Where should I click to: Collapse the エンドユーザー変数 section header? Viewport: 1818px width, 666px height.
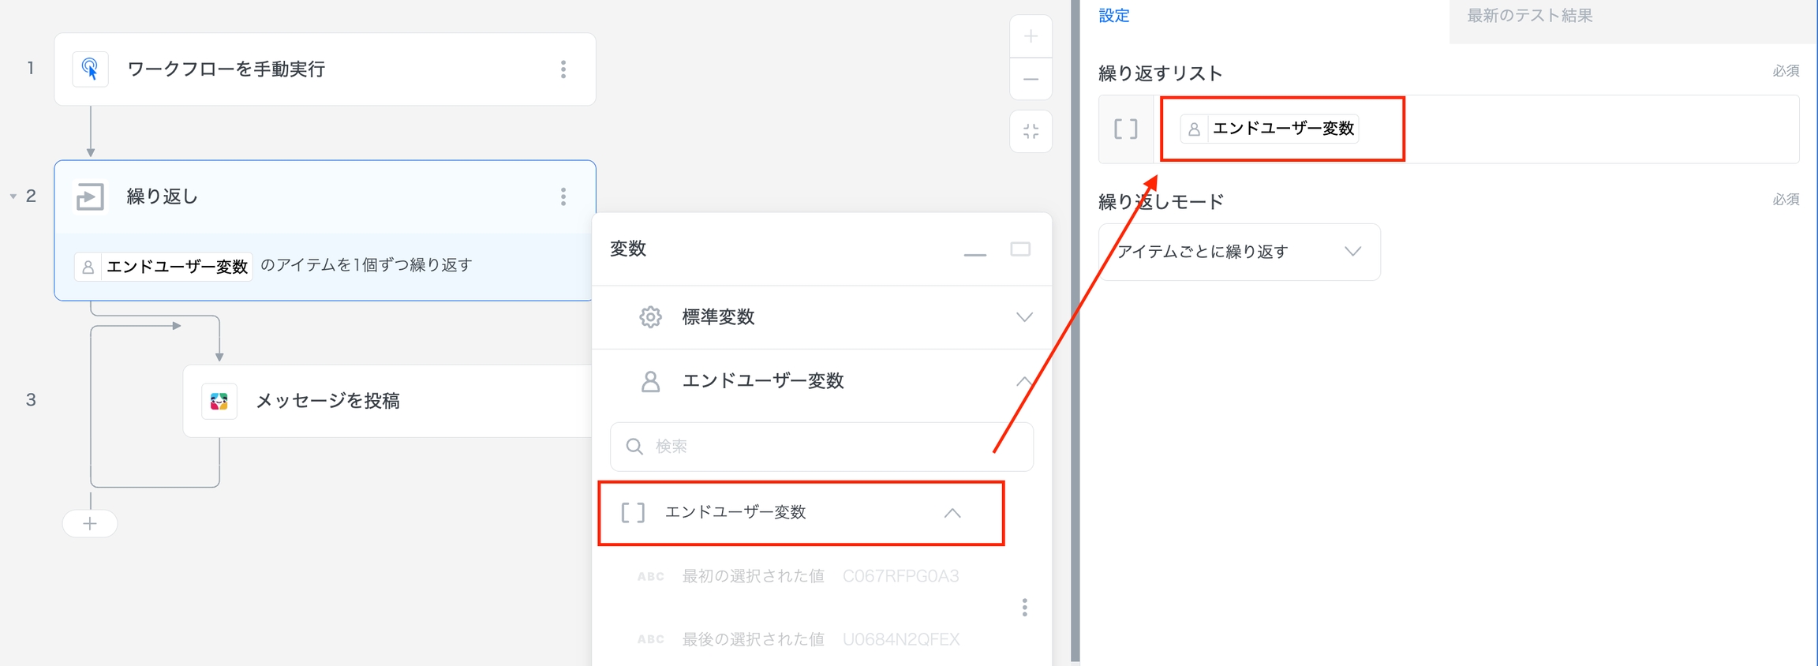click(1023, 381)
